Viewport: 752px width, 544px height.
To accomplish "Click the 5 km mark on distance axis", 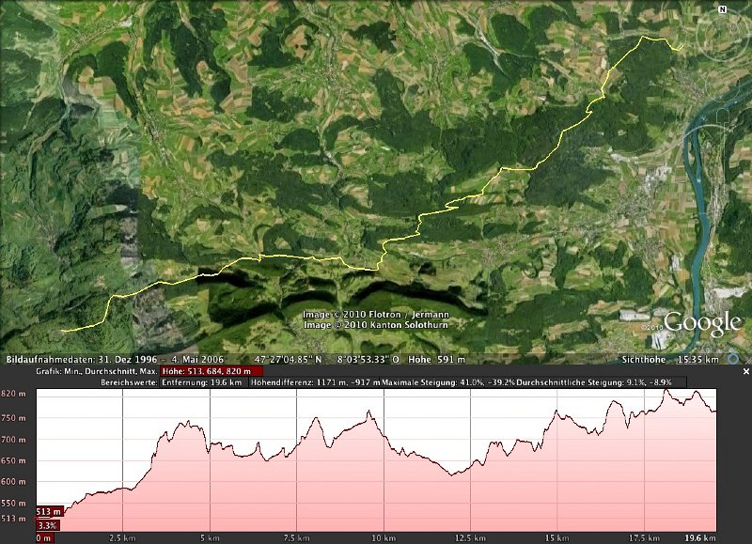I will pyautogui.click(x=210, y=537).
